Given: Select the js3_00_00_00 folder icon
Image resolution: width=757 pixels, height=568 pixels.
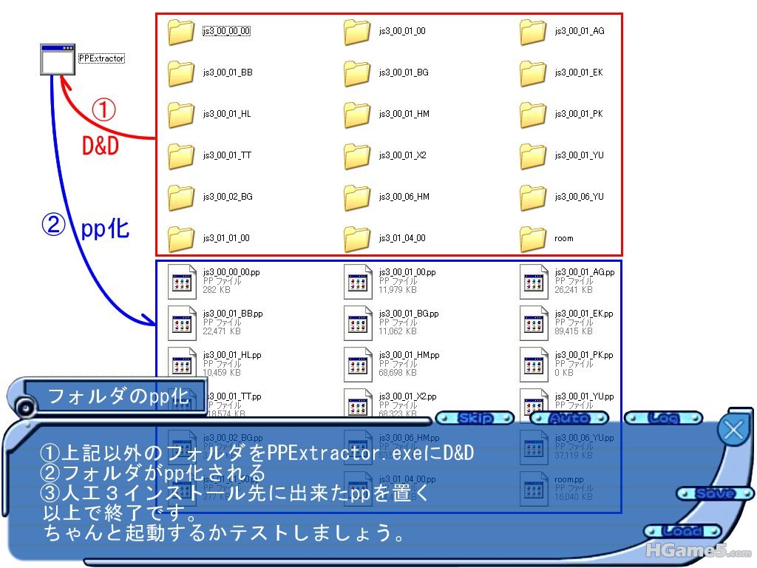Looking at the screenshot, I should tap(180, 32).
